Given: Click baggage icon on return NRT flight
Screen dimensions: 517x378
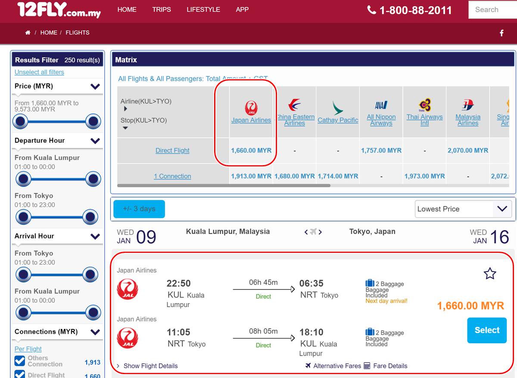Looking at the screenshot, I should point(370,332).
